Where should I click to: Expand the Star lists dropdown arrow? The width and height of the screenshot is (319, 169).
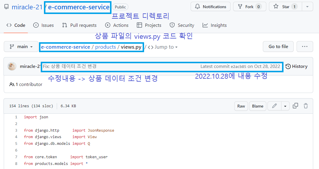307,7
